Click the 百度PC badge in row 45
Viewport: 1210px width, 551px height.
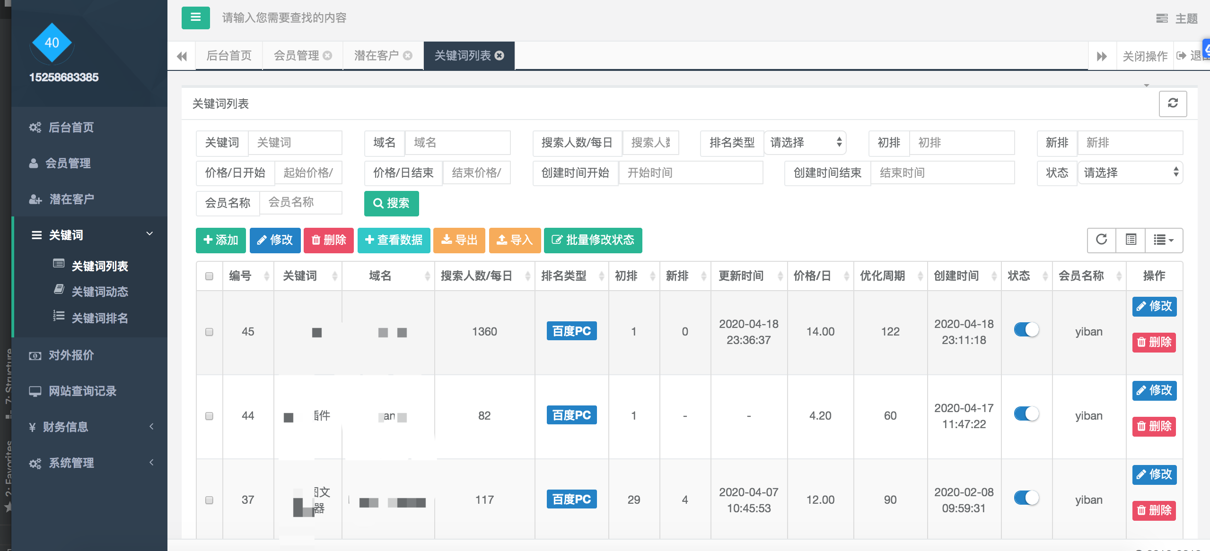pyautogui.click(x=571, y=331)
